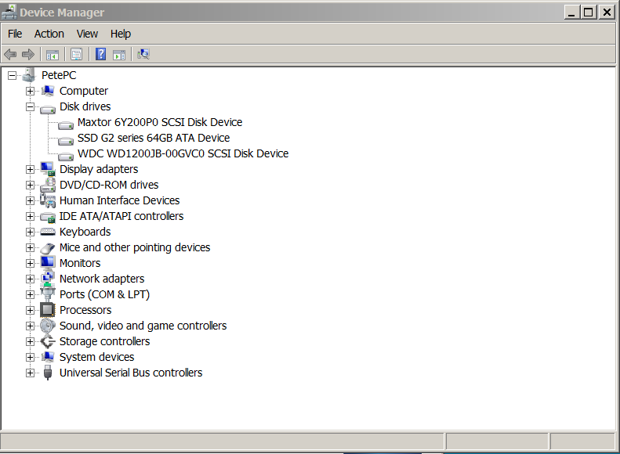Screen dimensions: 620x454
Task: Open the View menu
Action: (87, 34)
